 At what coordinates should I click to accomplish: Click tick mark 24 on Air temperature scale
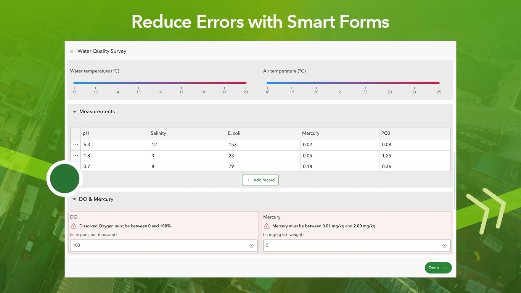[414, 91]
